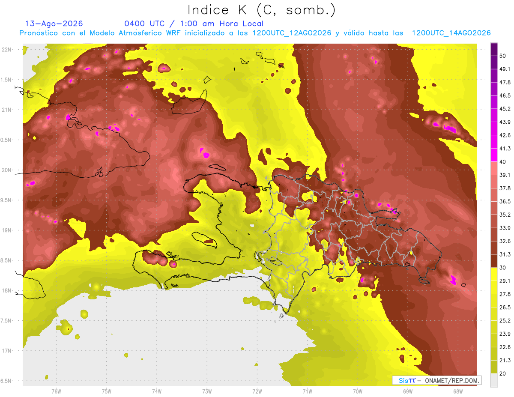Click the "ONAMET/REP.DOM." credit label
Screen dimensions: 514x397
pyautogui.click(x=452, y=380)
